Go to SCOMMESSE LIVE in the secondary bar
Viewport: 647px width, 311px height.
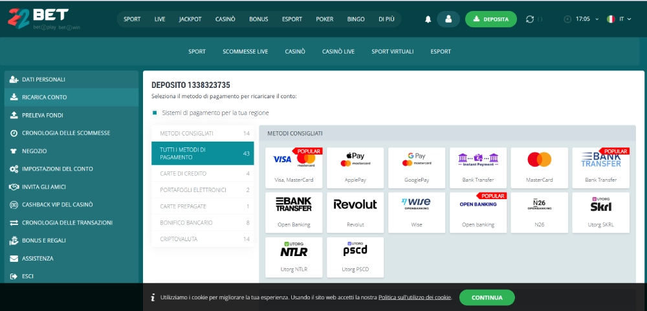click(245, 52)
